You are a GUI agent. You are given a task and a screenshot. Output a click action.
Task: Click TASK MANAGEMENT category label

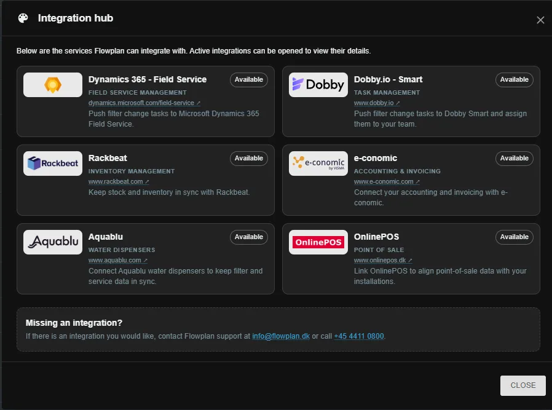click(387, 93)
